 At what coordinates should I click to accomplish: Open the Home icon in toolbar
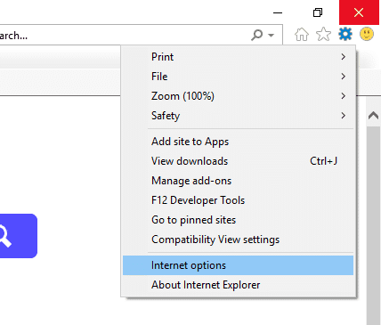302,35
